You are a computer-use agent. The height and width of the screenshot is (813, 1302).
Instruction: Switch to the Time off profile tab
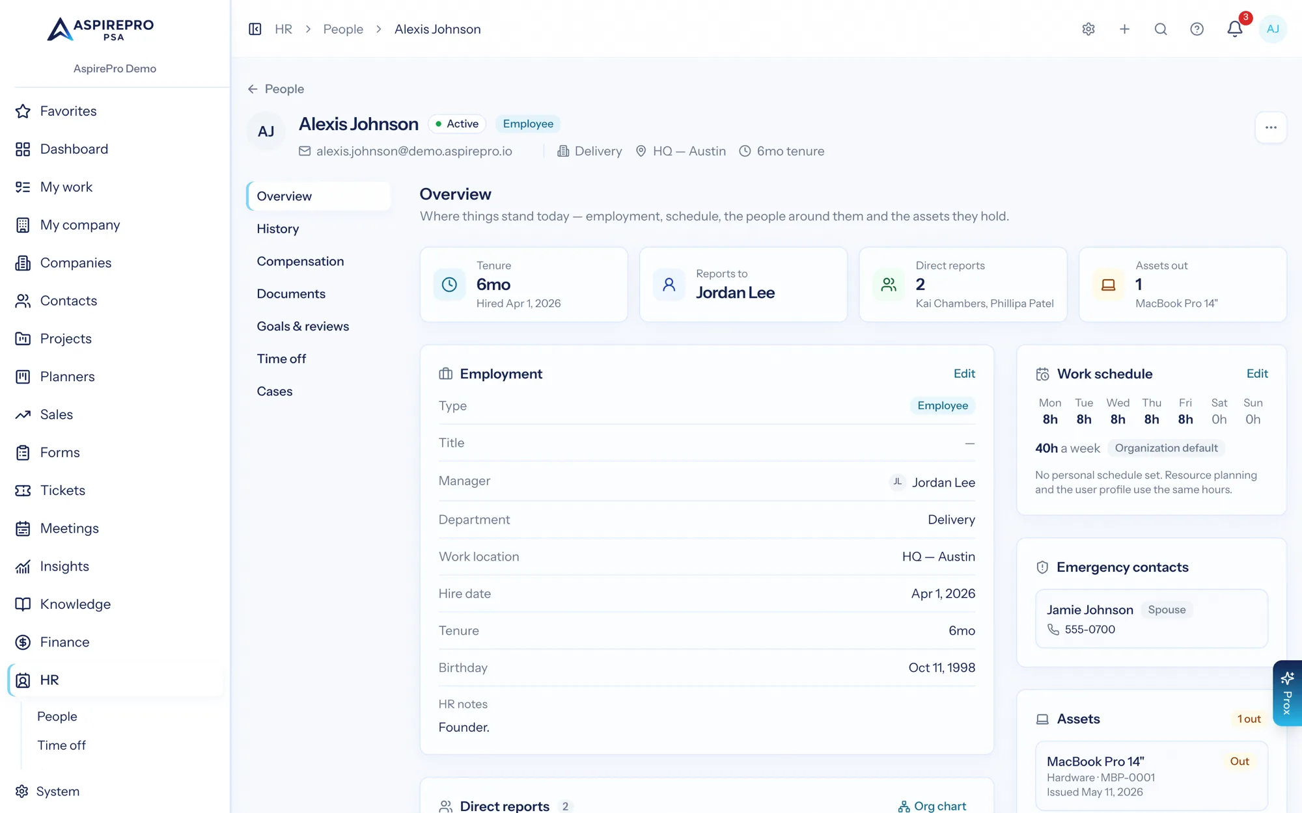(x=318, y=359)
